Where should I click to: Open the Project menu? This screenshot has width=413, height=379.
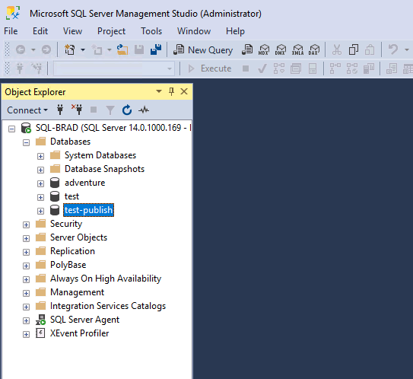[x=111, y=31]
